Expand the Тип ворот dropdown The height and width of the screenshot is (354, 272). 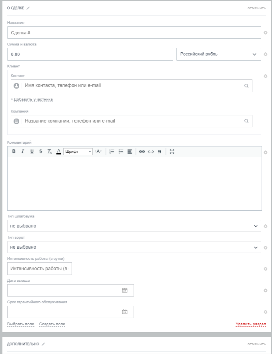click(x=134, y=247)
